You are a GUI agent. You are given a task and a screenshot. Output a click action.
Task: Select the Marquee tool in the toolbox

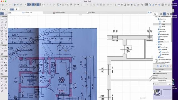click(6, 14)
